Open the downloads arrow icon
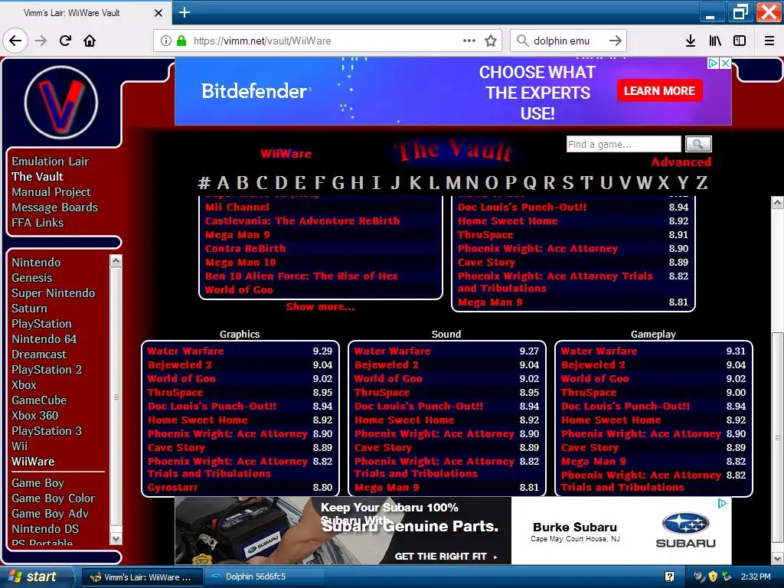Viewport: 784px width, 588px height. (x=691, y=41)
